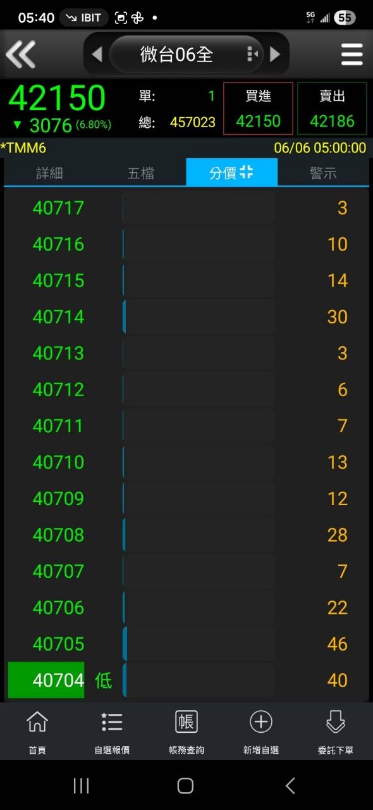Select the volume bar for price 40705
The image size is (373, 810).
coord(199,644)
